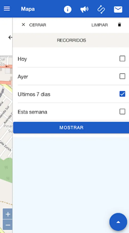Tap the CERRAR label
129x233 pixels.
tap(38, 25)
